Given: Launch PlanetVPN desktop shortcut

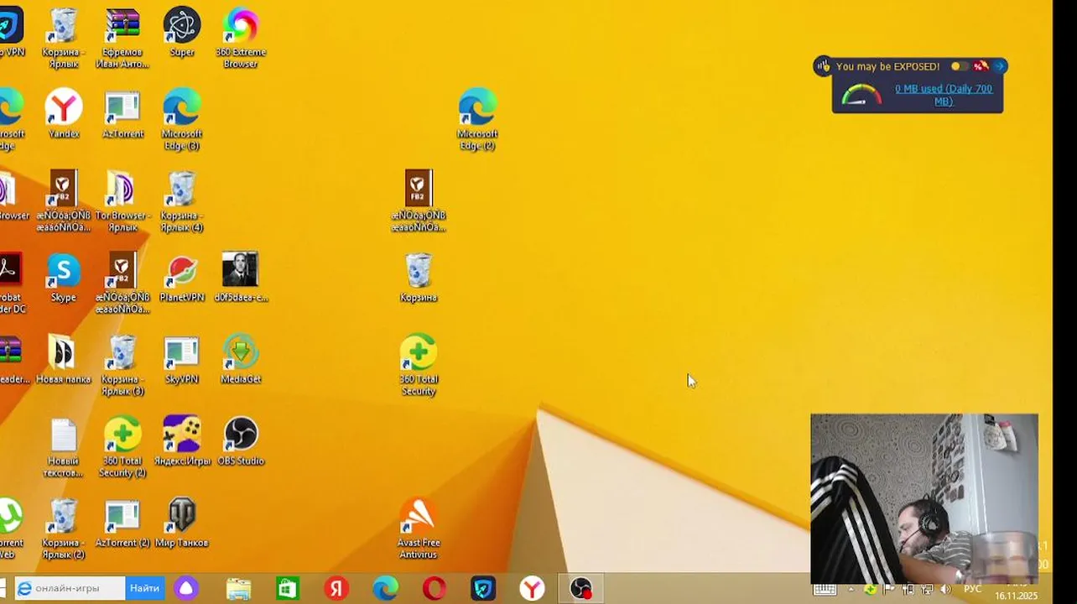Looking at the screenshot, I should point(182,277).
